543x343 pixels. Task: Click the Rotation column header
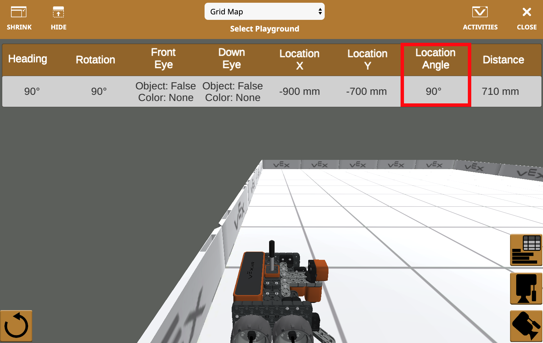point(95,60)
